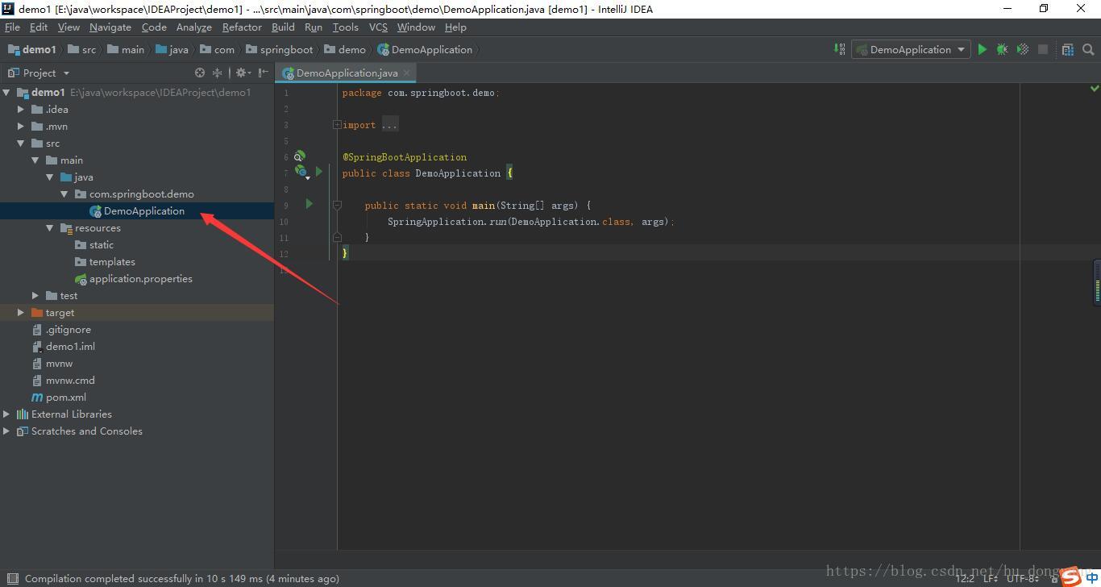Click cursor position 12:2 in status bar

tap(964, 578)
